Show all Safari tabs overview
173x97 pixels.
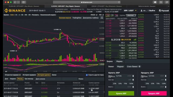[x=167, y=2]
